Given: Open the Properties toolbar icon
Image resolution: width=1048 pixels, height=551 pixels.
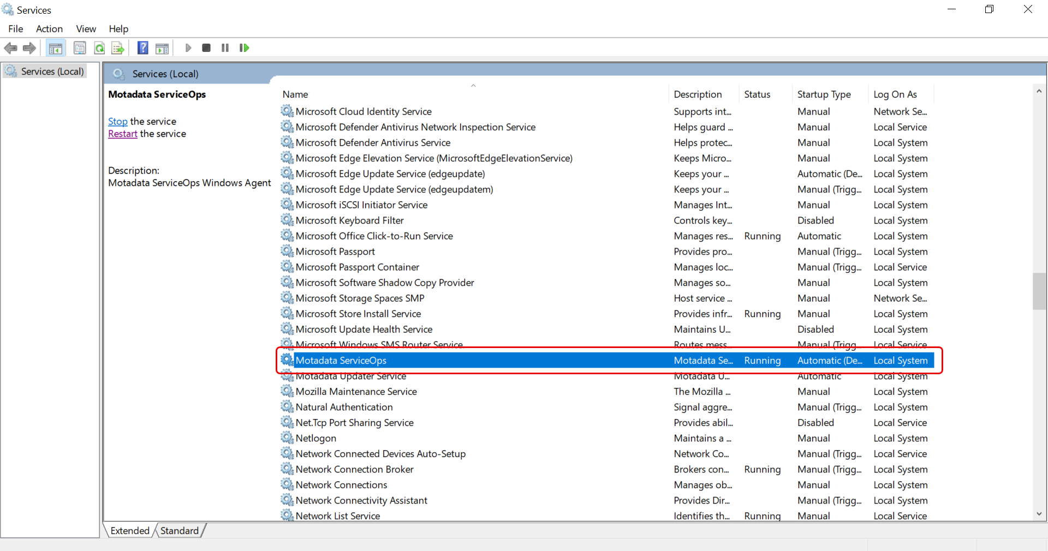Looking at the screenshot, I should click(x=80, y=48).
